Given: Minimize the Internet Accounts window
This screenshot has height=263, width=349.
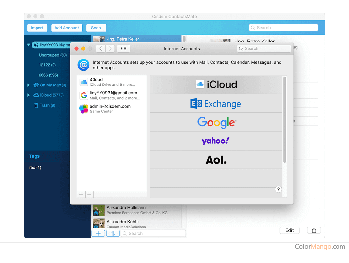Looking at the screenshot, I should pos(83,49).
